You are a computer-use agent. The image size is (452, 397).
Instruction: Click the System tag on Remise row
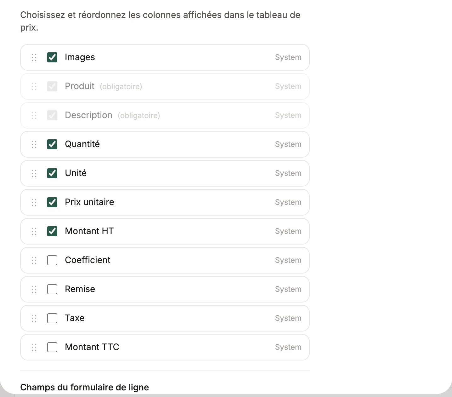[x=288, y=289]
